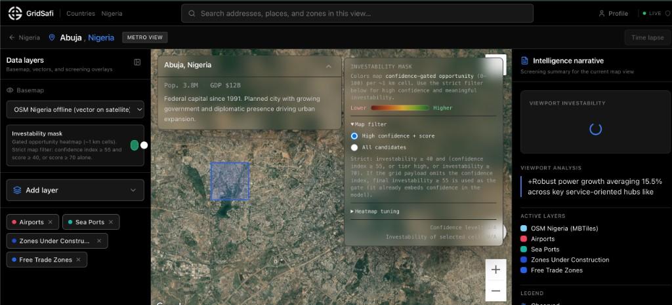
Task: Click the 'Data layers' heading
Action: coord(25,60)
